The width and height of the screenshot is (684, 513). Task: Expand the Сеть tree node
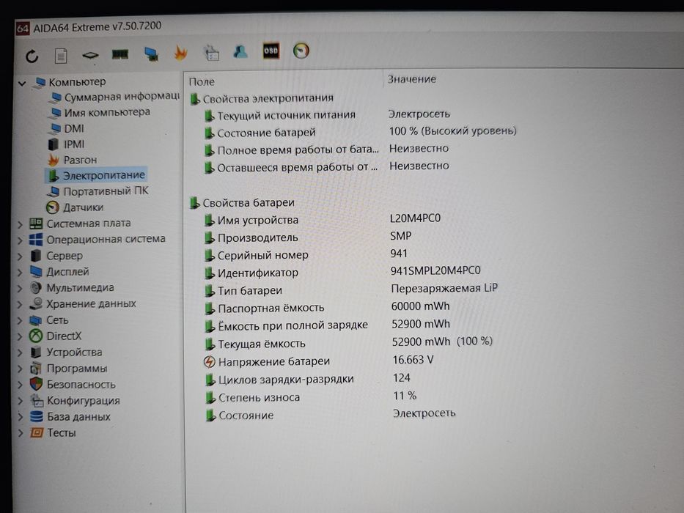(20, 321)
